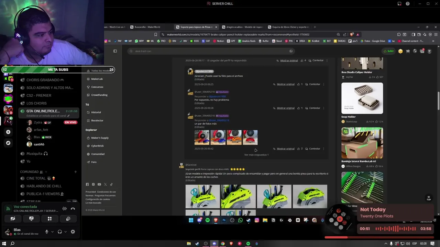The height and width of the screenshot is (247, 440).
Task: Switch to the Buscarellie - MakerWorld tab
Action: pyautogui.click(x=147, y=27)
